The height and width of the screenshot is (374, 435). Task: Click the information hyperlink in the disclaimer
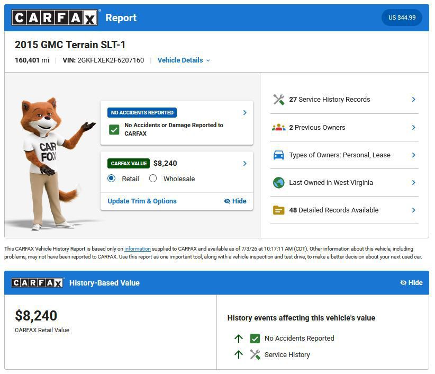(137, 249)
